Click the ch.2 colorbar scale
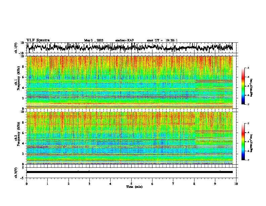Screen dimensions: 266x206 [x=243, y=142]
